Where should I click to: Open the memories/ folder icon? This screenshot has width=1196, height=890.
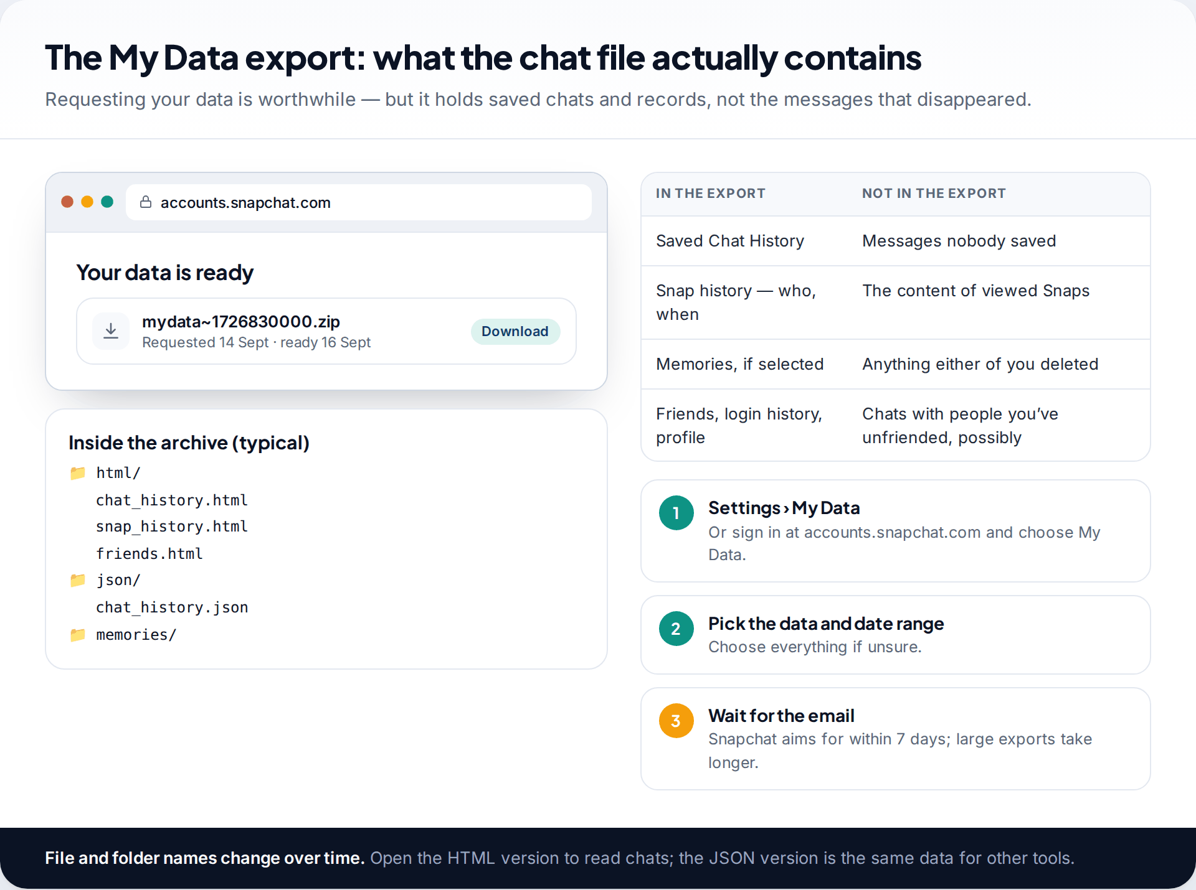point(78,635)
